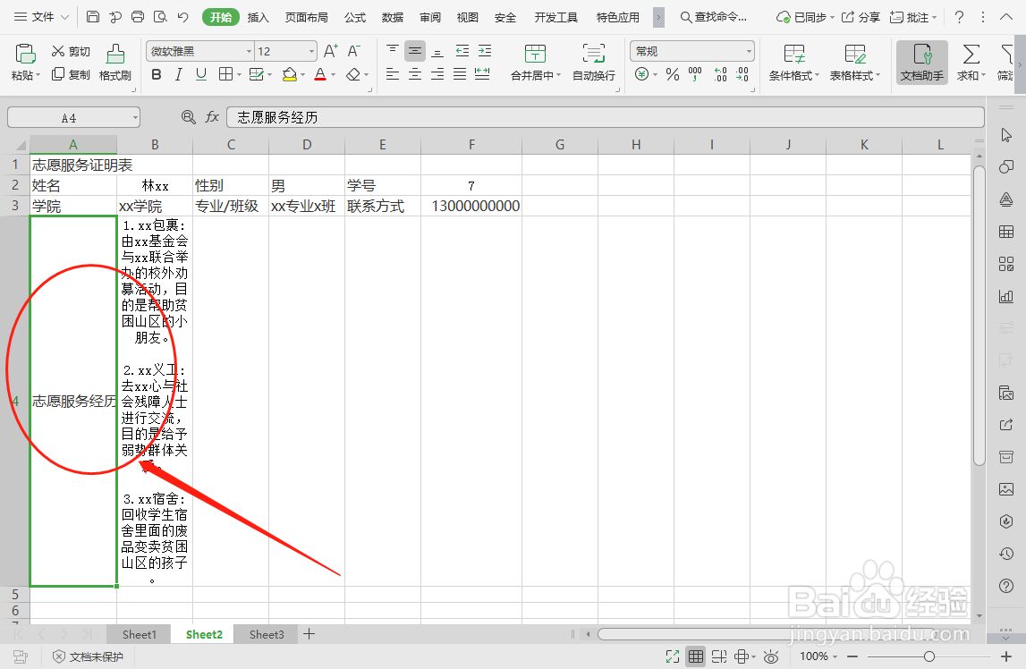Screen dimensions: 1026x669
Task: Apply percent number format
Action: pos(672,74)
